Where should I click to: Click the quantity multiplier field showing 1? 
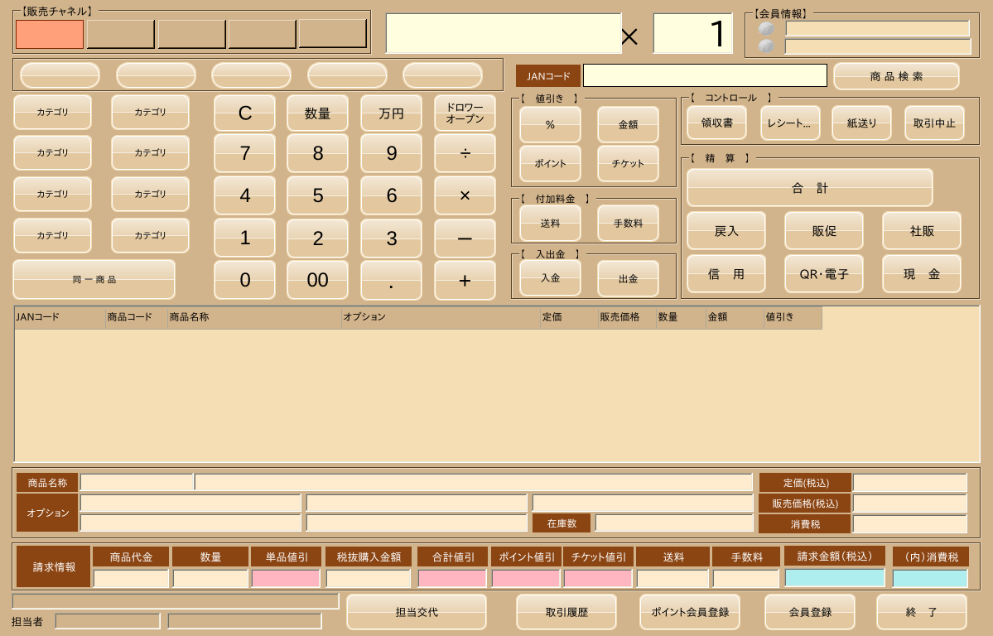(x=693, y=34)
